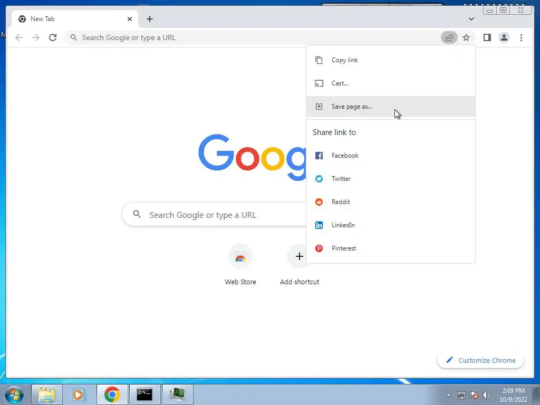
Task: Choose Save page as... option
Action: [391, 107]
